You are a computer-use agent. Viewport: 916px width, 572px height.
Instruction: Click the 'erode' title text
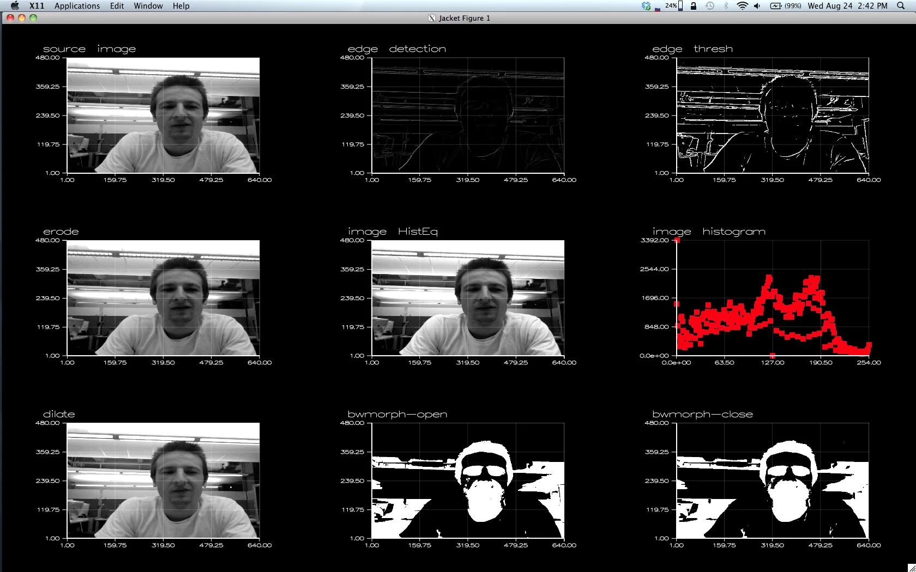click(61, 232)
